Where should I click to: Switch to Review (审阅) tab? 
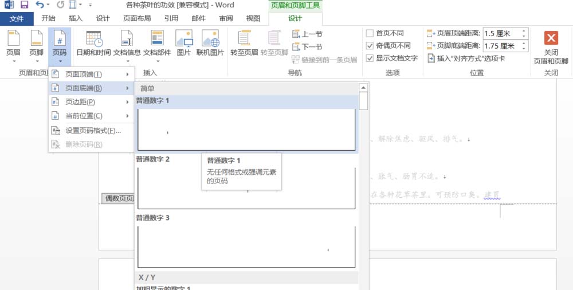pyautogui.click(x=226, y=19)
